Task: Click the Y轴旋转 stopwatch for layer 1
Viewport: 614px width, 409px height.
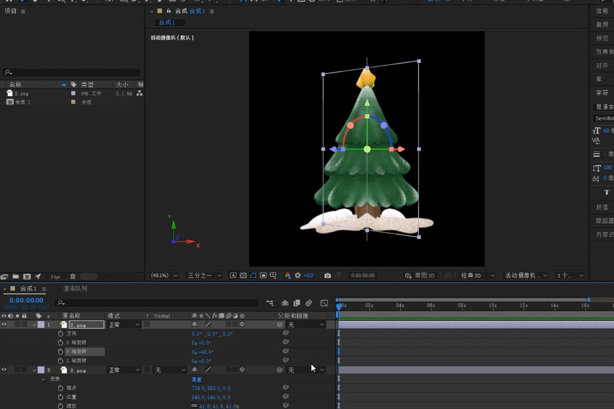Action: [61, 352]
